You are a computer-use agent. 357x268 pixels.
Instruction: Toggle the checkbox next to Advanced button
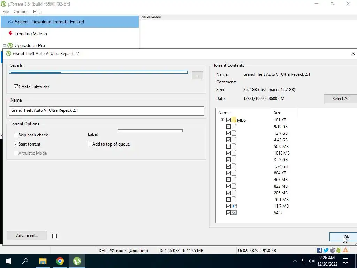(x=55, y=236)
